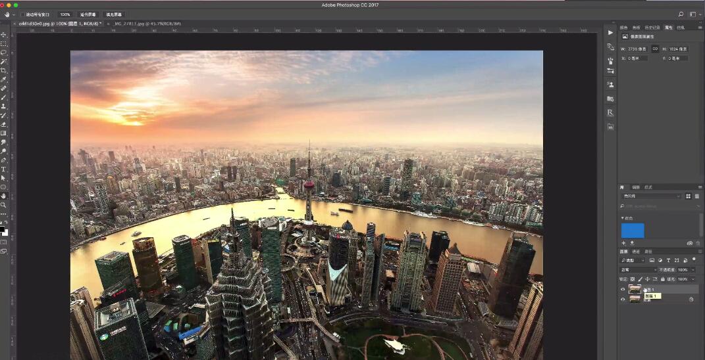Select the Healing Brush tool
The height and width of the screenshot is (360, 705).
3,89
